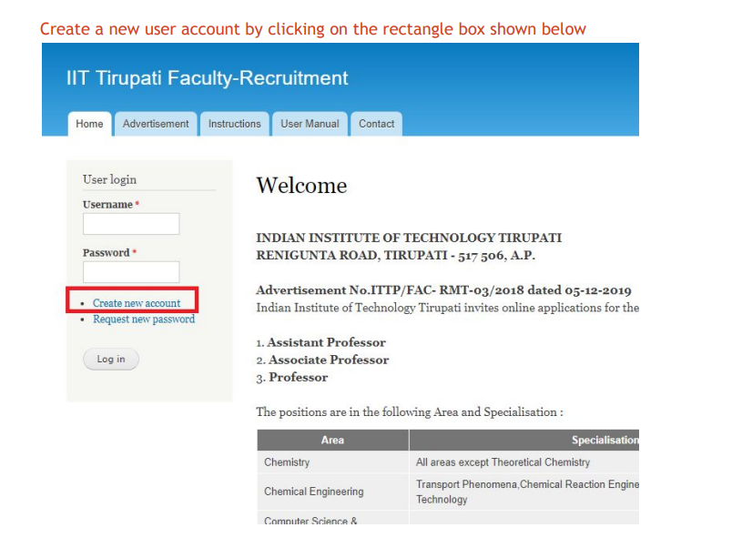Screen dimensions: 752x548
Task: Select the 'positions are in the following Area' sentence
Action: (410, 411)
